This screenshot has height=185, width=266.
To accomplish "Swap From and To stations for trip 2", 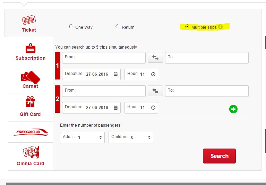I will coord(155,91).
